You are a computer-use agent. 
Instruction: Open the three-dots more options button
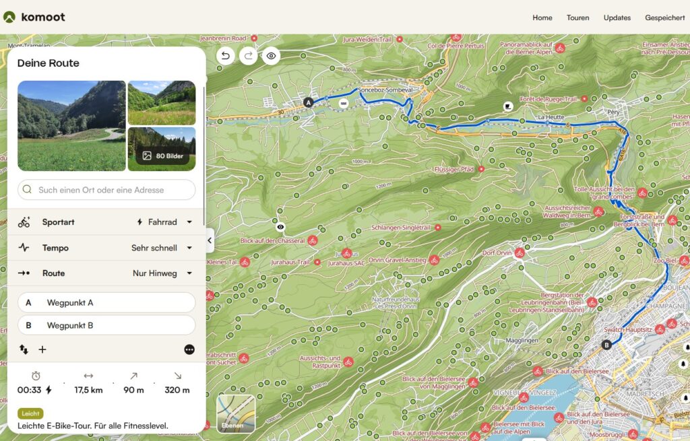click(189, 349)
